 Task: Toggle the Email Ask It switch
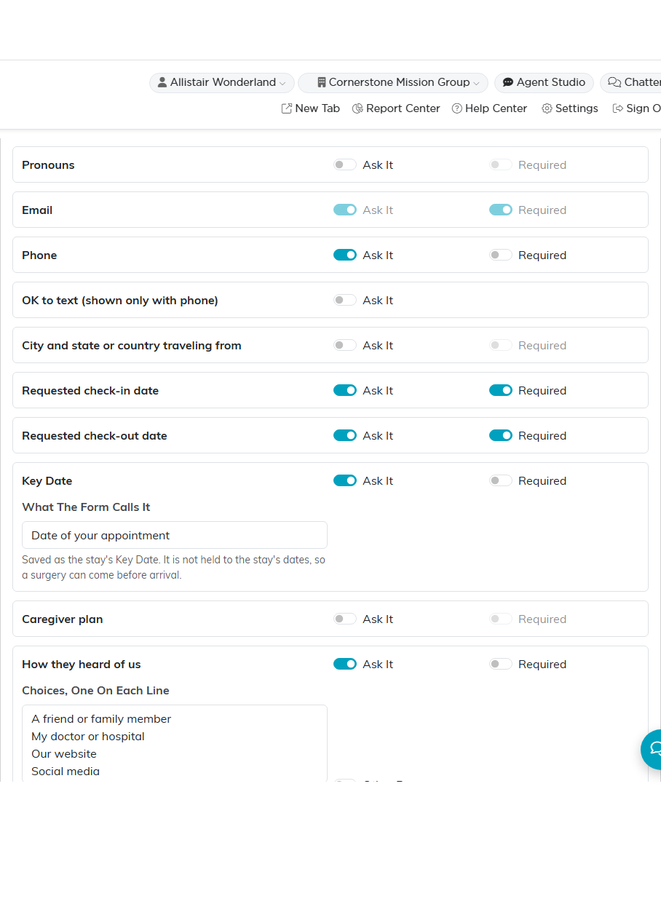[345, 210]
